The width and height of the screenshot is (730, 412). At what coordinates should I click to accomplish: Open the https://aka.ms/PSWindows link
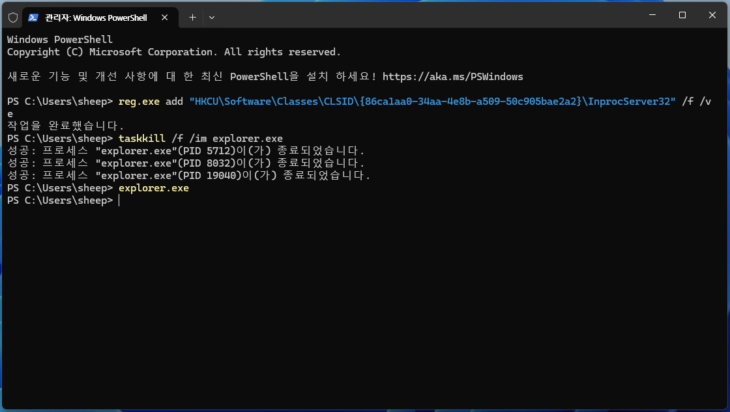coord(452,77)
